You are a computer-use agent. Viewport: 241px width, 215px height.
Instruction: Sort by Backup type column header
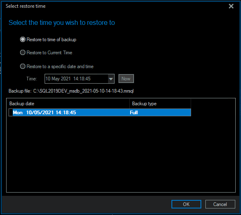point(160,104)
